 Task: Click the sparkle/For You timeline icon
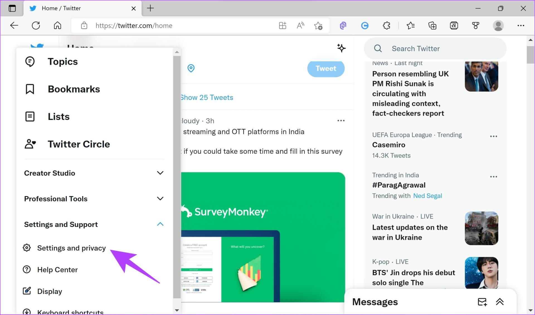coord(341,48)
